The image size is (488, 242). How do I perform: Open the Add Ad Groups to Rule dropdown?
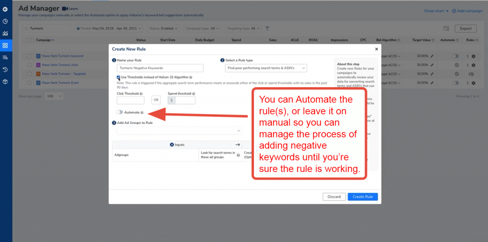179,131
